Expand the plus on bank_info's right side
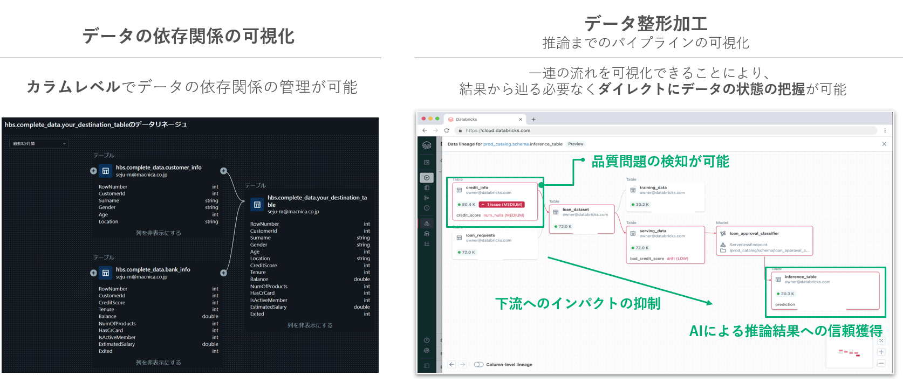 tap(223, 273)
